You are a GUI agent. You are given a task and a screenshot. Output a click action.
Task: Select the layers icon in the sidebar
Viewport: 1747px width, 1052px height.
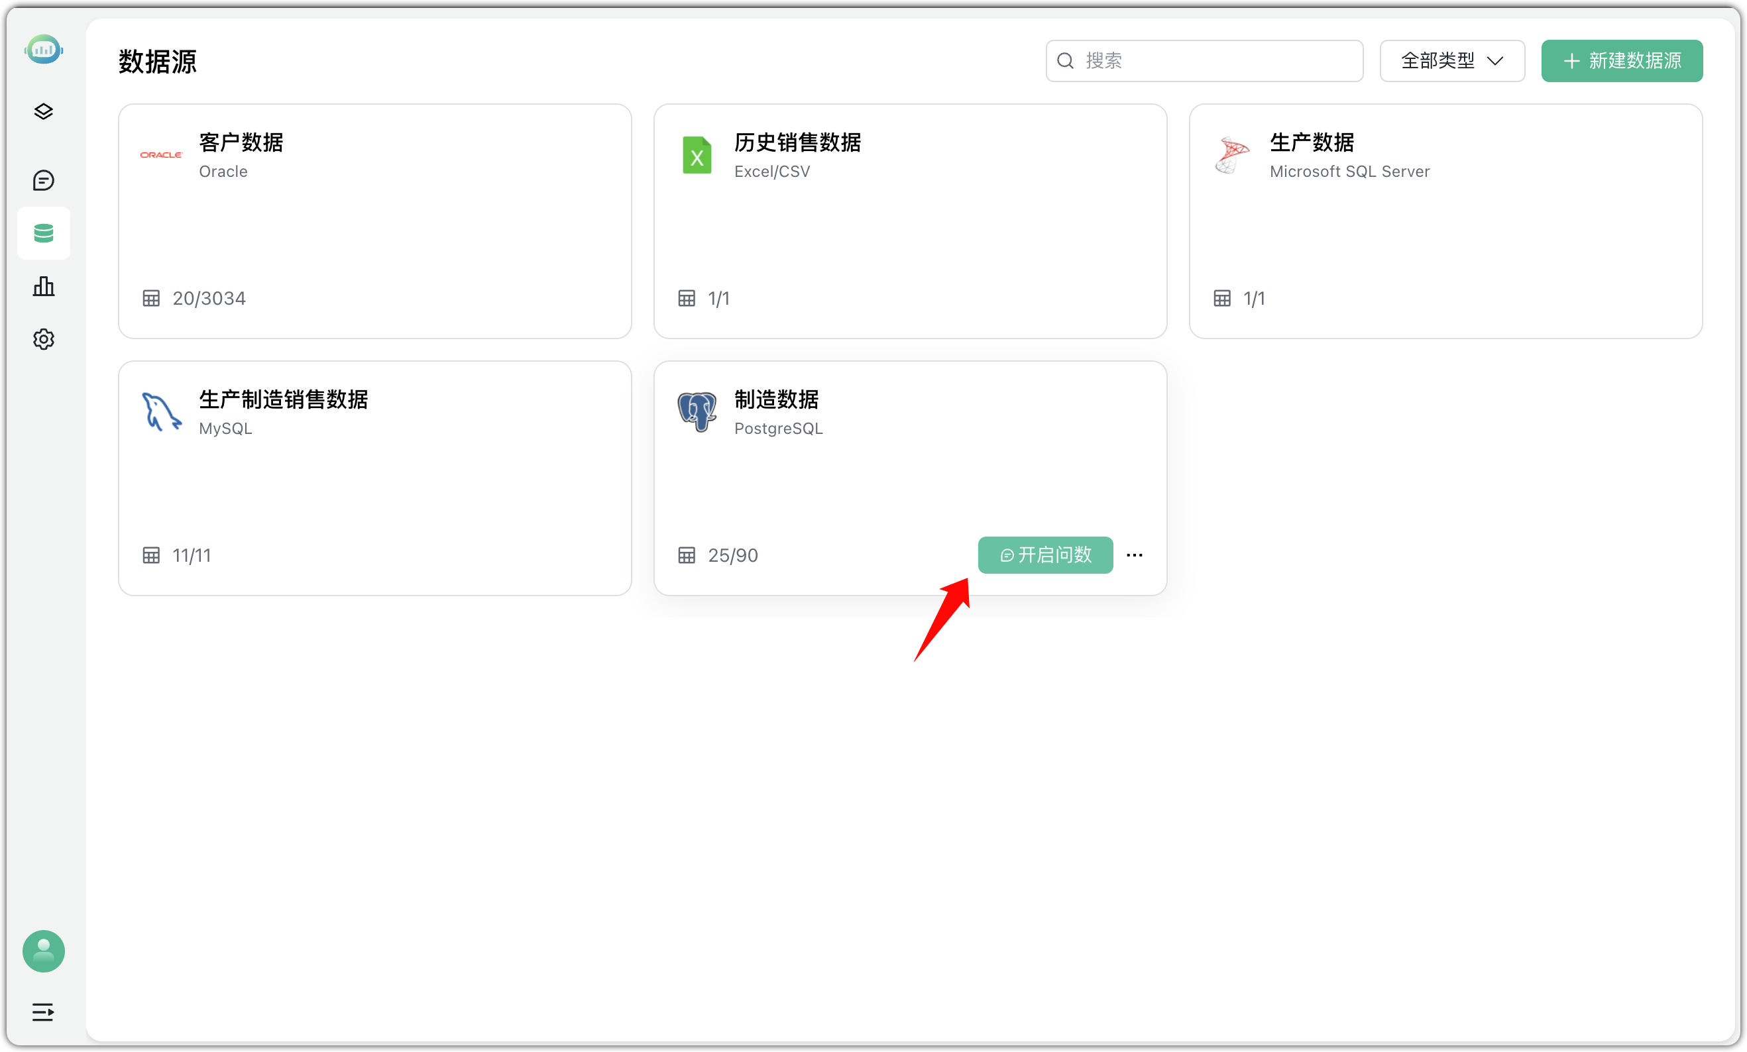coord(43,111)
